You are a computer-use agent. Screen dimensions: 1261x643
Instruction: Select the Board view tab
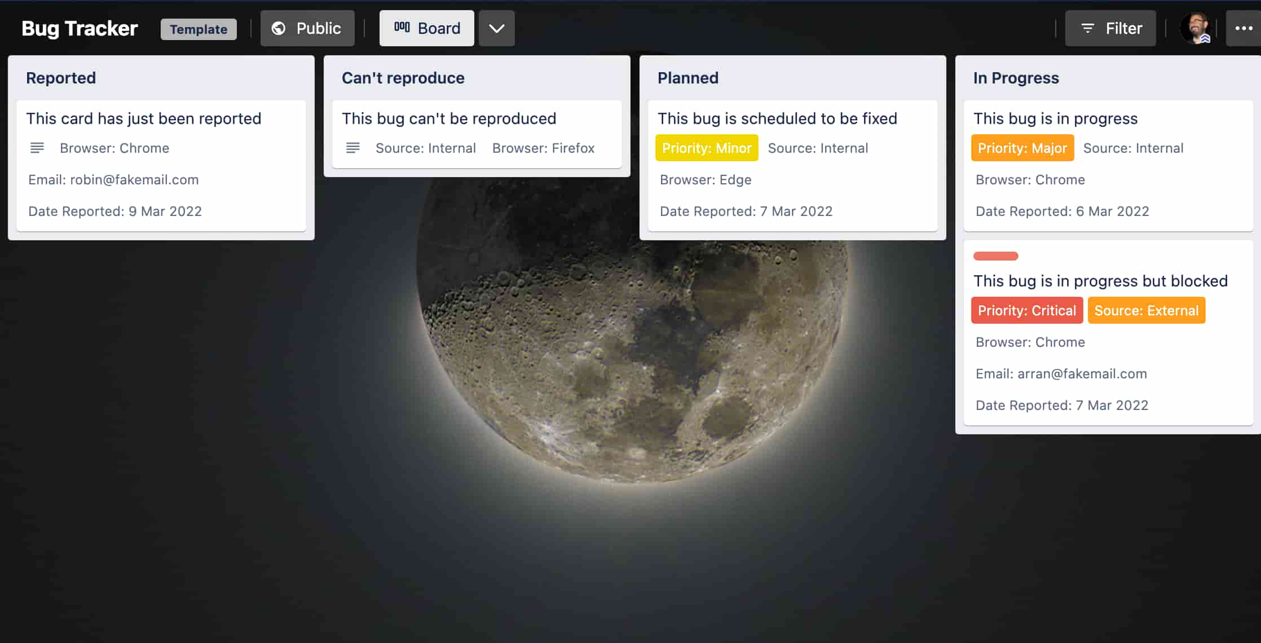[427, 28]
